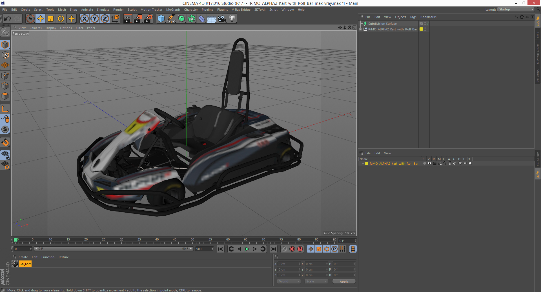Select the Live Selection tool
Image resolution: width=541 pixels, height=292 pixels.
pyautogui.click(x=30, y=19)
